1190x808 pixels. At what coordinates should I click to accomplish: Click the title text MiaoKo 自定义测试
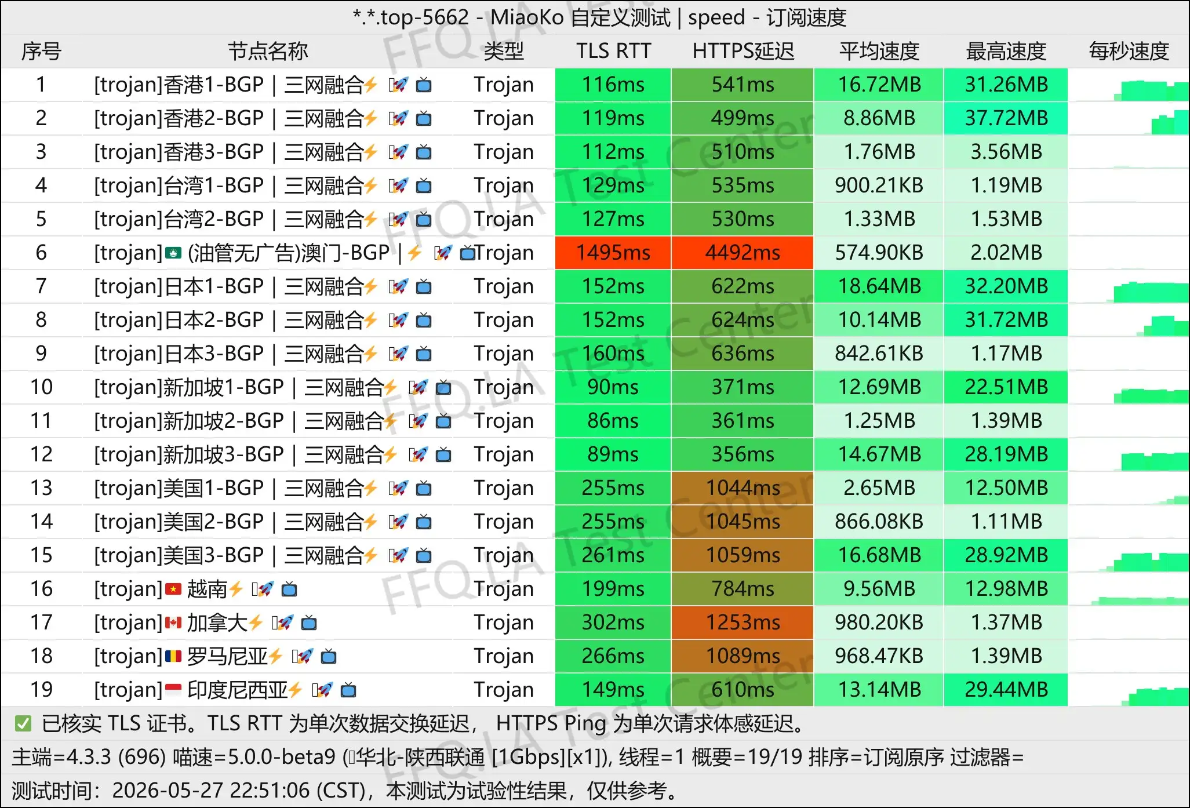coord(580,18)
